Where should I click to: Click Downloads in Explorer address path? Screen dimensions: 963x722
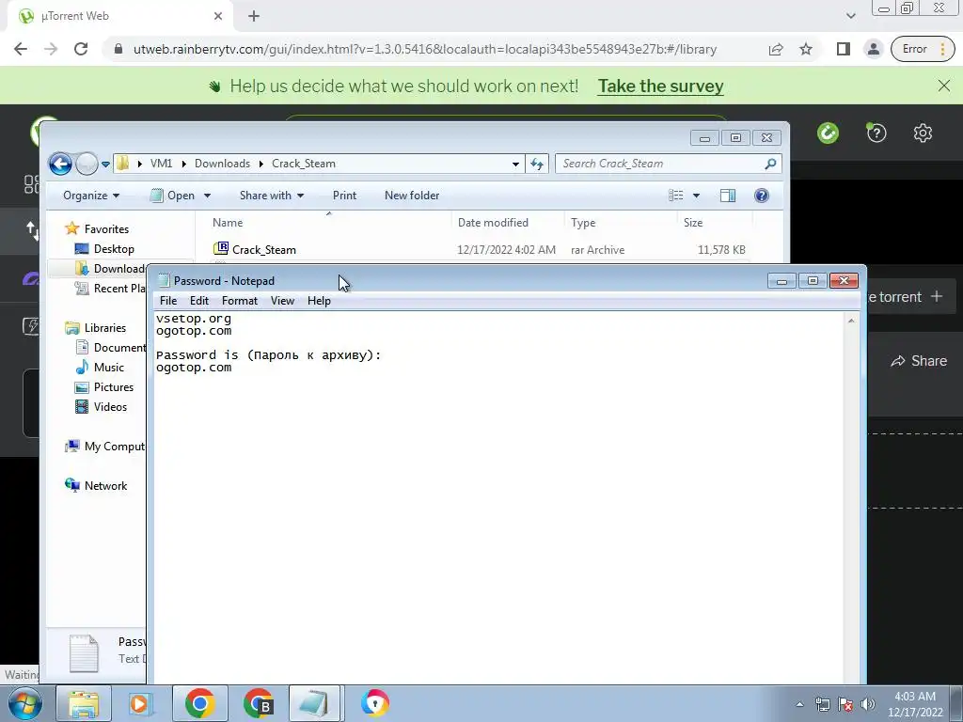point(222,164)
